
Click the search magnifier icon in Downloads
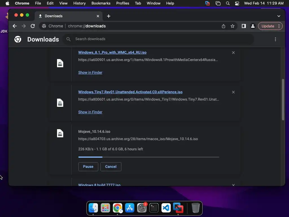(x=68, y=39)
